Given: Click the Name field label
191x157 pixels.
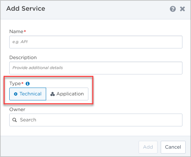Looking at the screenshot, I should [x=16, y=32].
